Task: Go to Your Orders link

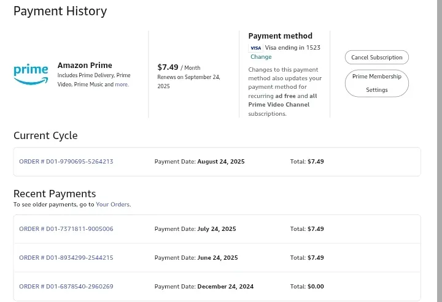Action: 112,205
